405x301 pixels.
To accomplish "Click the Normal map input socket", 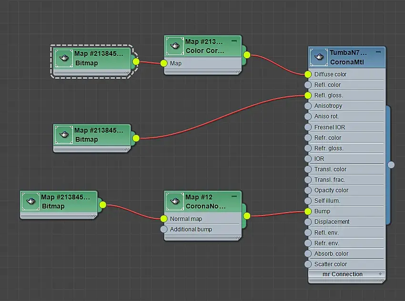I will [x=164, y=219].
